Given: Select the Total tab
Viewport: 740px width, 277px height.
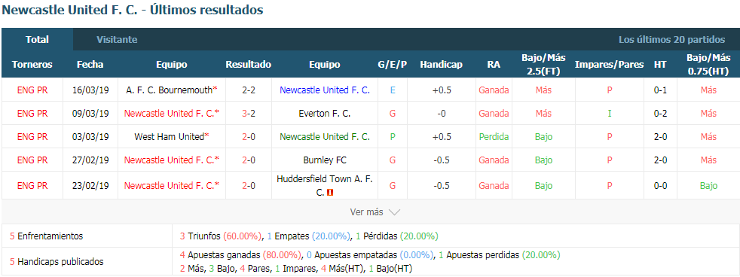Looking at the screenshot, I should [37, 40].
